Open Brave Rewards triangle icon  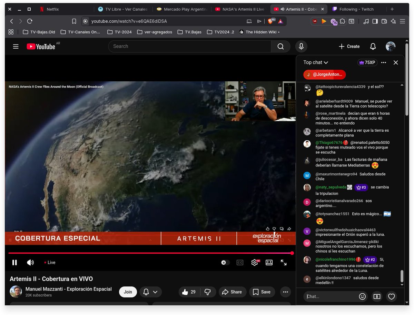point(280,21)
